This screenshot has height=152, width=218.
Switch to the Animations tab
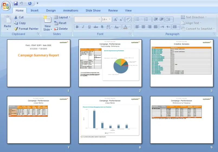[71, 11]
